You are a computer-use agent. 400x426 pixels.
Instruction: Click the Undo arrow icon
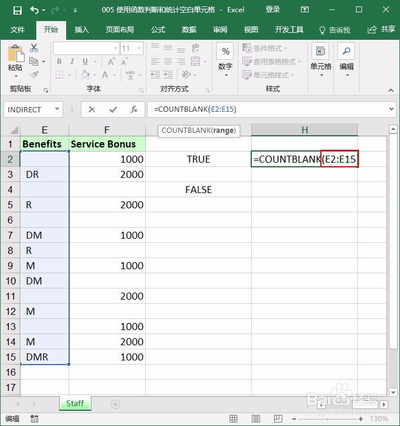[35, 11]
